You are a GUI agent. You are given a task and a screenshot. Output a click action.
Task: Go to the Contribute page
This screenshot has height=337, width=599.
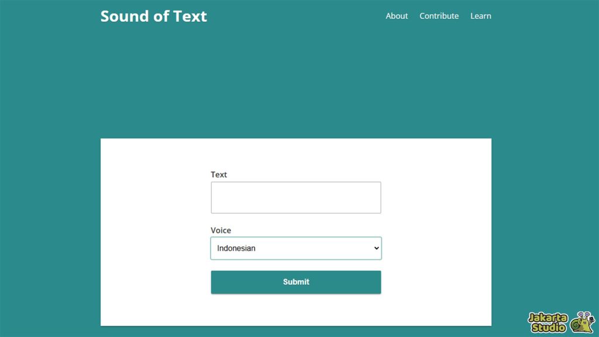coord(439,16)
